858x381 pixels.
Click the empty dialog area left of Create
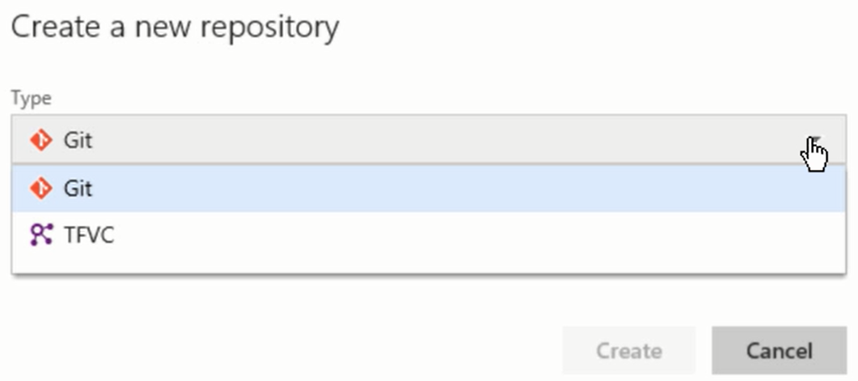(x=285, y=350)
